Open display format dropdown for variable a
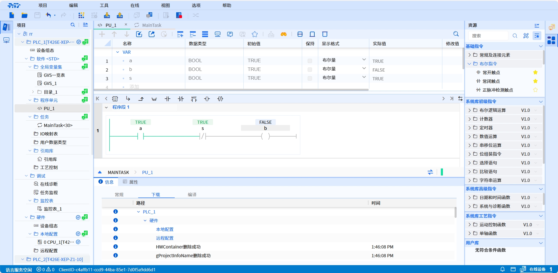 (364, 60)
